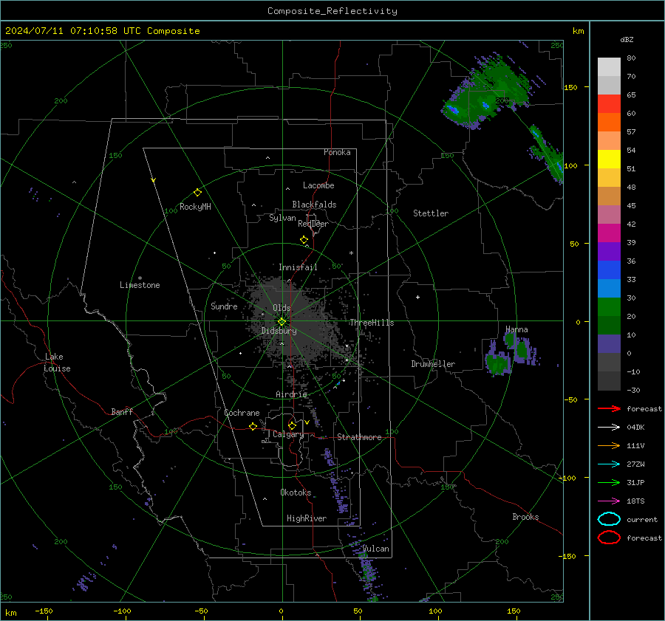Click the 150 tick on right axis

[570, 87]
